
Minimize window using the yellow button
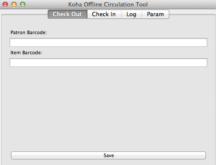(x=14, y=4)
